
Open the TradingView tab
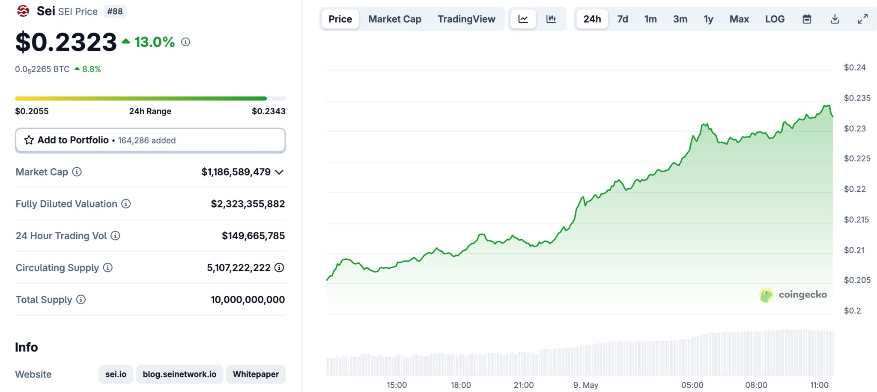pyautogui.click(x=466, y=19)
